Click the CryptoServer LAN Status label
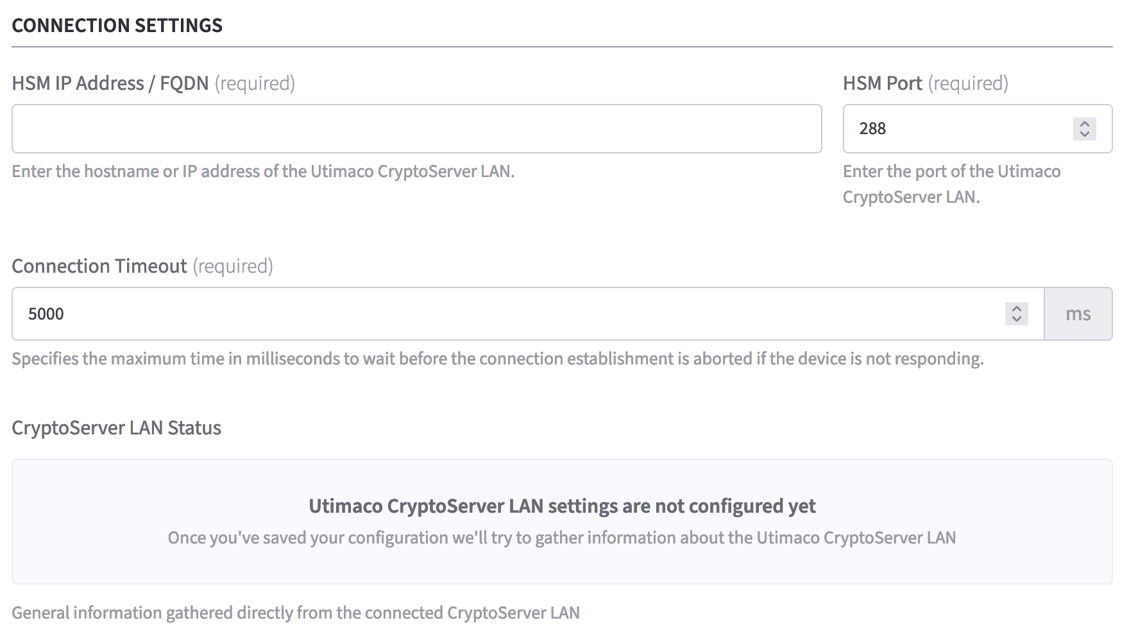This screenshot has width=1129, height=634. 116,428
